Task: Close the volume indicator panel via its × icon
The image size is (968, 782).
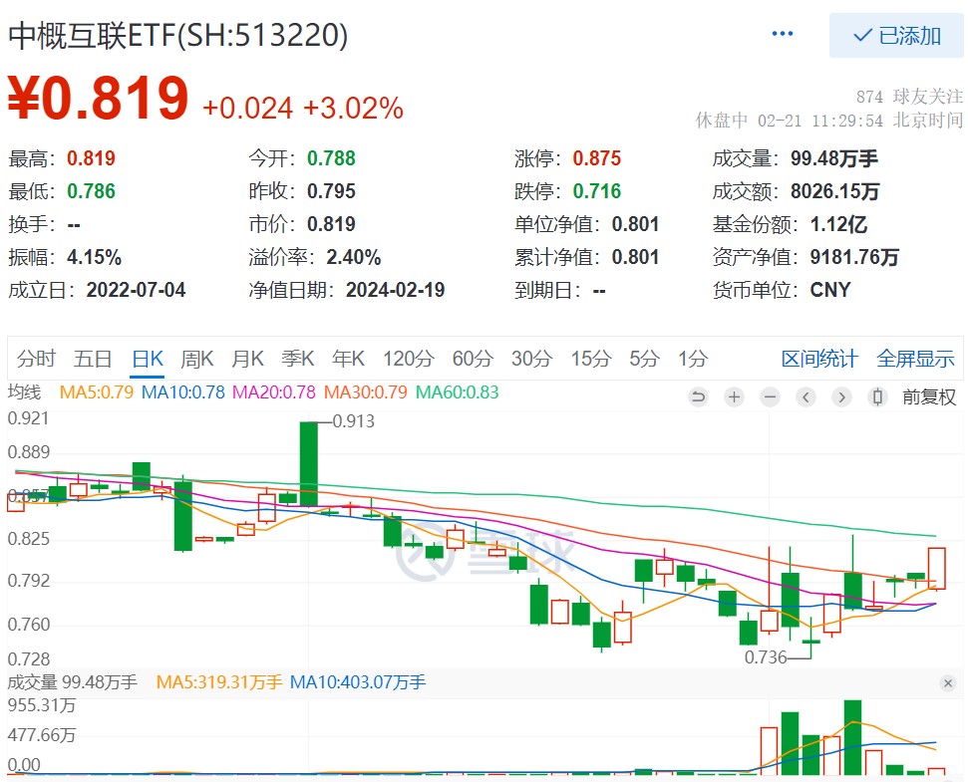Action: tap(947, 683)
